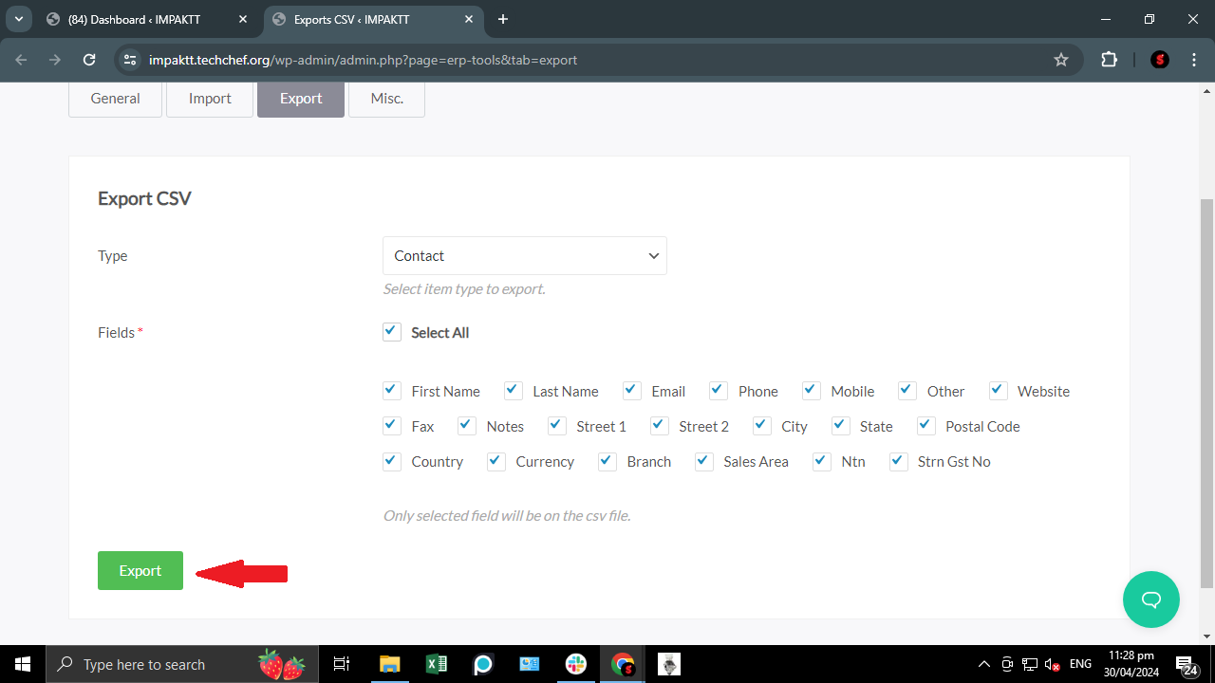Open the green chat support bubble
The height and width of the screenshot is (683, 1215).
coord(1151,600)
